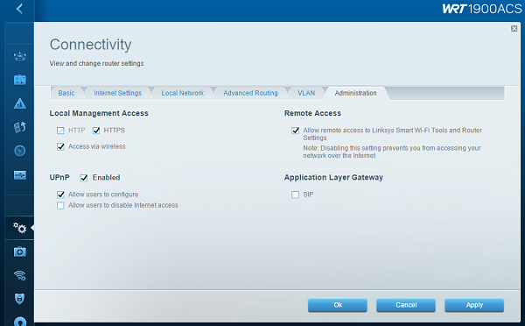Close the Connectivity dialog with X
The width and height of the screenshot is (525, 326).
coord(514,29)
